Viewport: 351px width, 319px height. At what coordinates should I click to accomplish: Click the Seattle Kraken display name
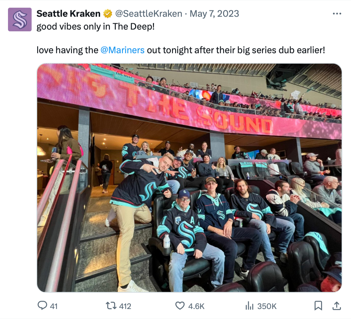pyautogui.click(x=68, y=14)
